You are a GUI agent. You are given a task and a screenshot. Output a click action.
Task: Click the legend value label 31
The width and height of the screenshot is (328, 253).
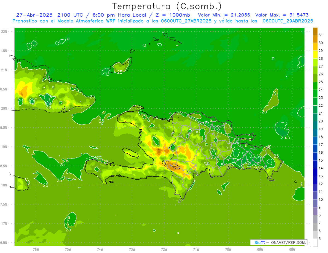(x=321, y=35)
